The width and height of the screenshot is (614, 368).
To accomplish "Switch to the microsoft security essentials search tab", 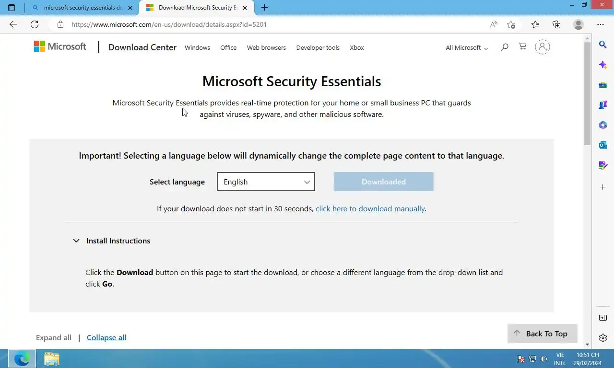I will 83,8.
